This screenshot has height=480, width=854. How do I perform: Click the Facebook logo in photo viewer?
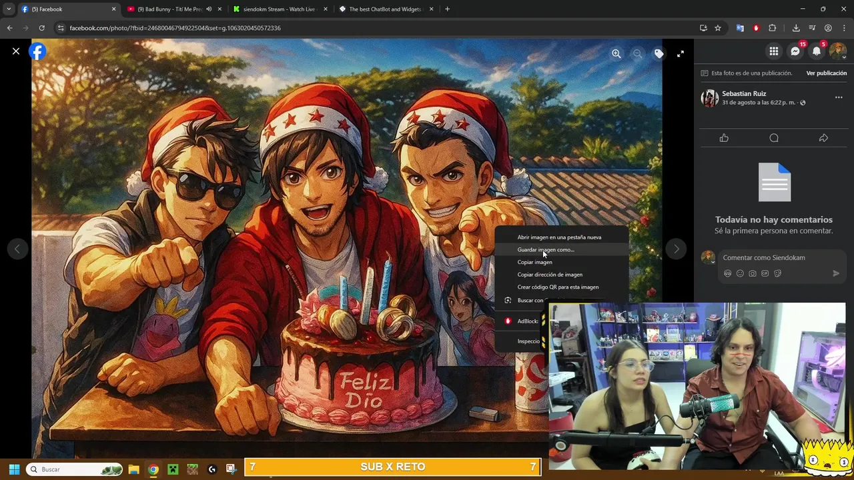(38, 51)
